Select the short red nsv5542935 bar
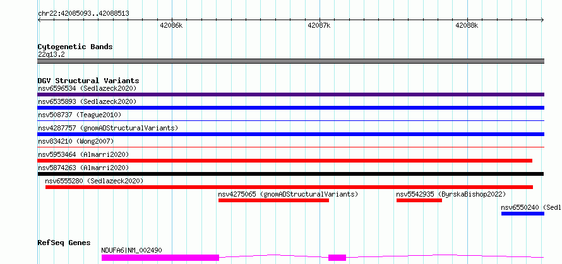562x264 pixels. pos(419,200)
